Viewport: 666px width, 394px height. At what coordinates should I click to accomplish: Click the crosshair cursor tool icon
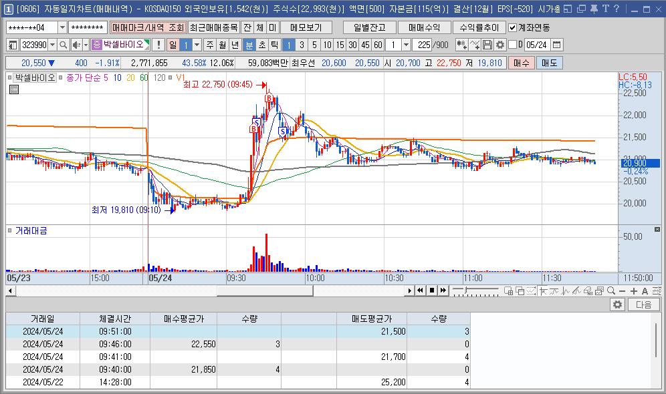(543, 290)
